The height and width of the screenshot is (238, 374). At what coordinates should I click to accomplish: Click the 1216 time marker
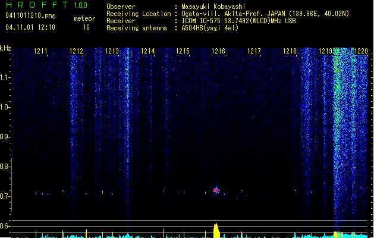point(218,51)
